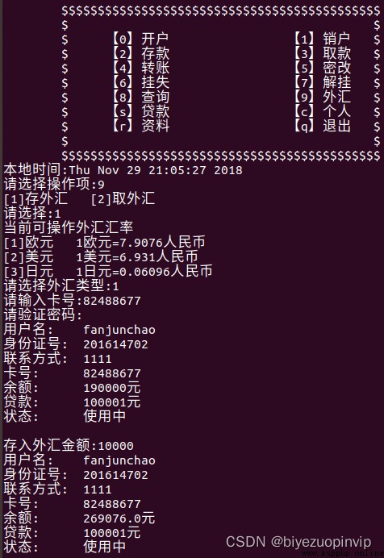Choose the 【s】贷款 loan option
Screen dimensions: 384x558
click(140, 111)
